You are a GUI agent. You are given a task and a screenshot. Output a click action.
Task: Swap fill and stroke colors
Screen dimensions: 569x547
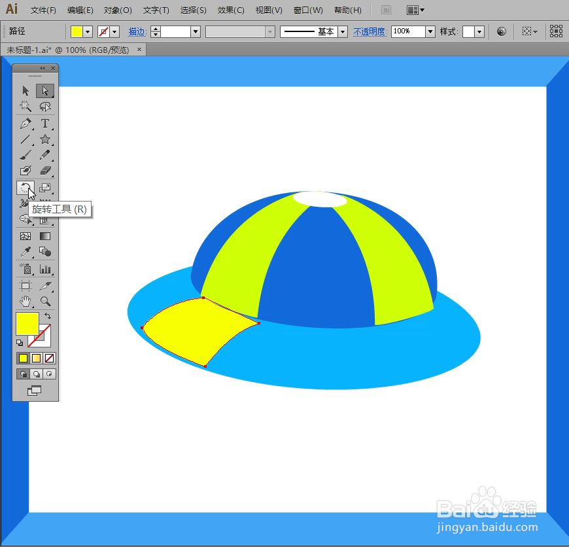point(48,316)
